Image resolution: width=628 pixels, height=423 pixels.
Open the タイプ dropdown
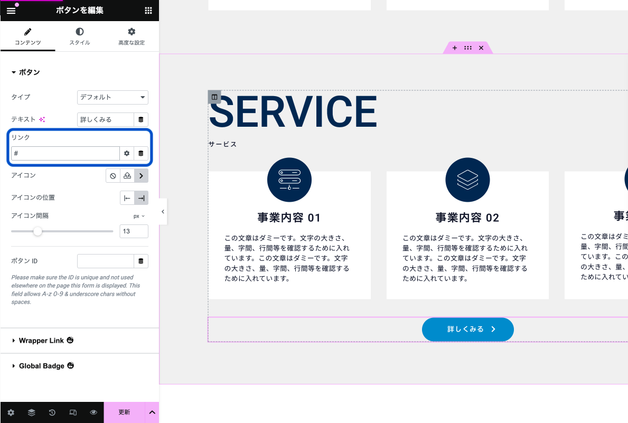click(x=113, y=97)
